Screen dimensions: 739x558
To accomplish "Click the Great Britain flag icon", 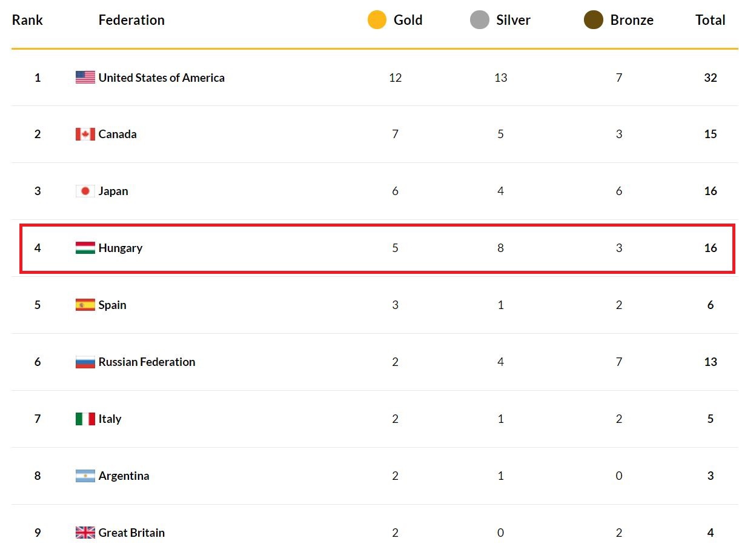I will pos(85,533).
